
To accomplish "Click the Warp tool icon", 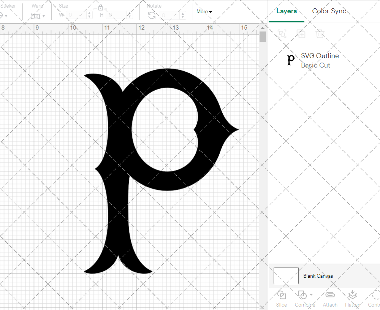I will (36, 16).
